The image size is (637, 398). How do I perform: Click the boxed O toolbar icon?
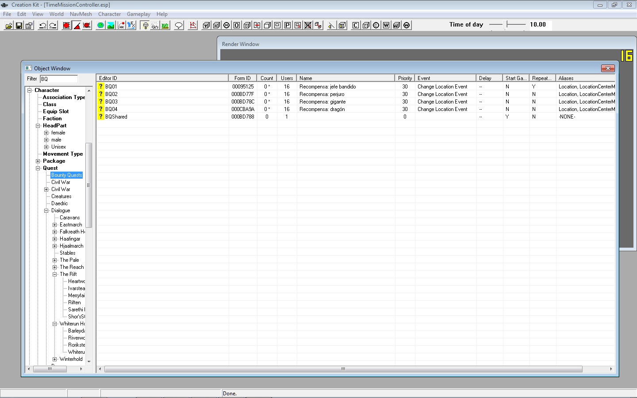click(237, 25)
